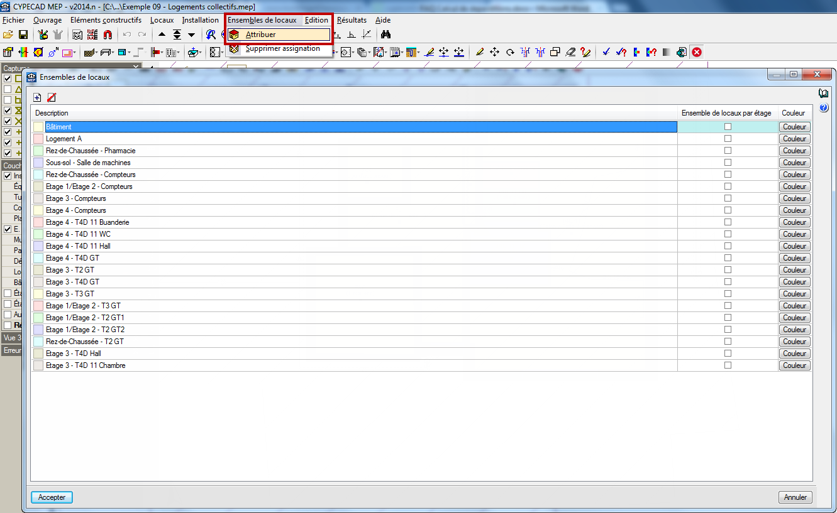Click Couleur button for Etage 4 - T4D 11 WC
This screenshot has width=837, height=513.
pyautogui.click(x=794, y=234)
